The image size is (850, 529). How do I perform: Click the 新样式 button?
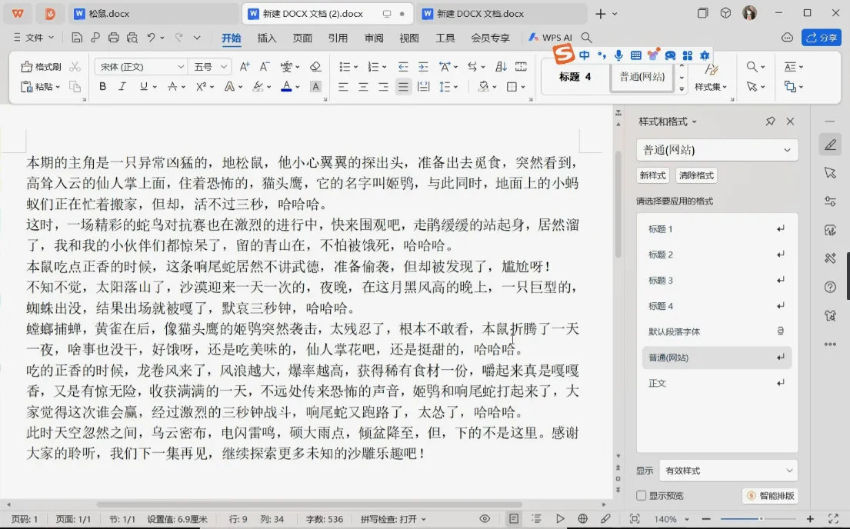pyautogui.click(x=652, y=175)
